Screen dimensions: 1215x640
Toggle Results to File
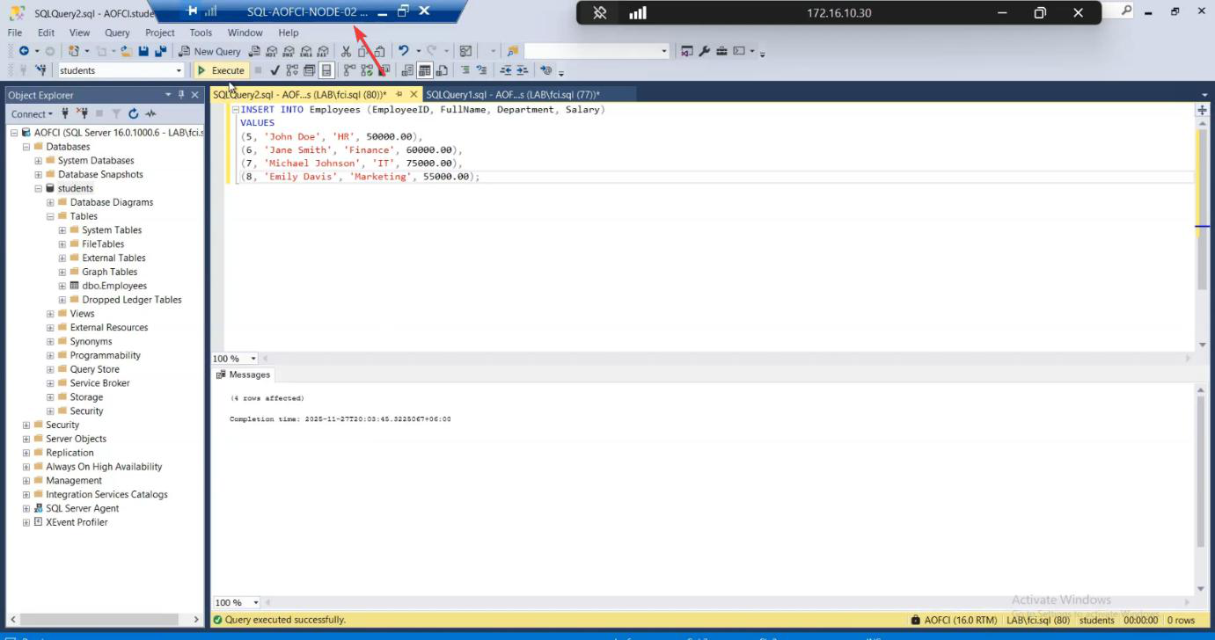[x=441, y=70]
